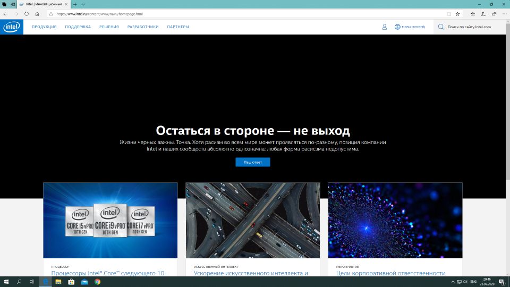This screenshot has width=510, height=287.
Task: Open the ПОДДЕРЖКА menu
Action: [x=78, y=27]
